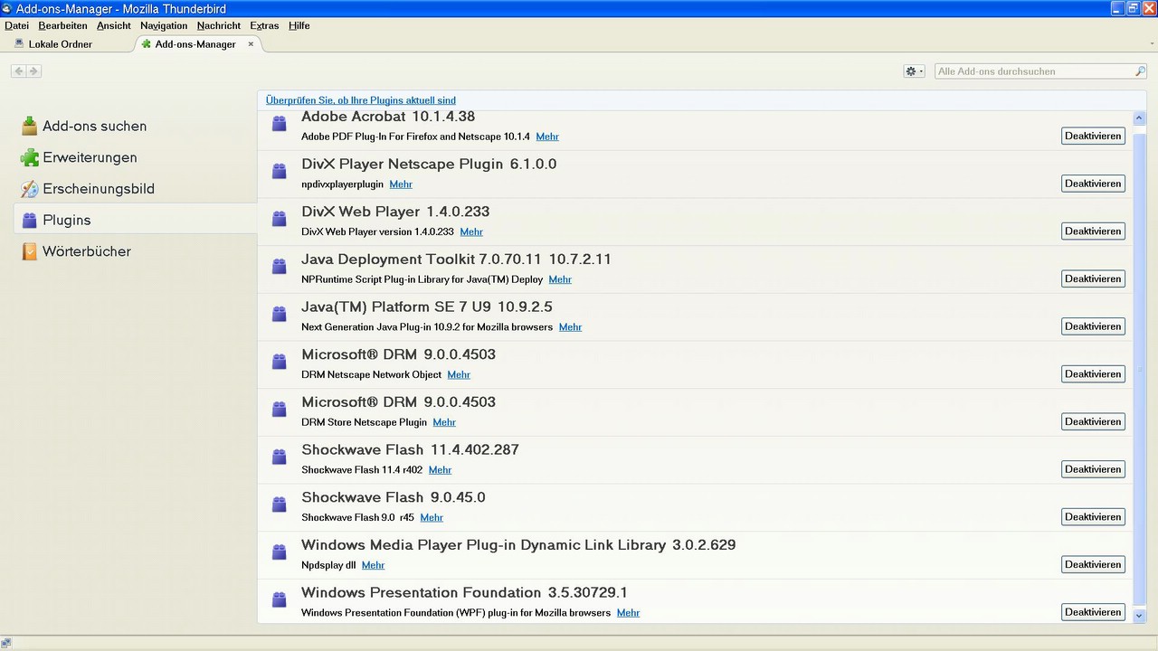Click the DivX Web Player plugin icon
The image size is (1158, 651).
click(x=280, y=219)
